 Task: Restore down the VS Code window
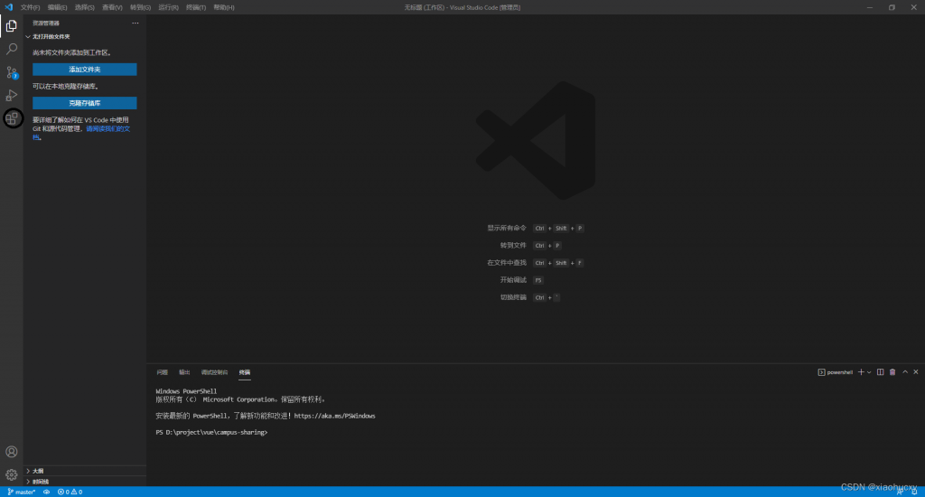[x=892, y=7]
